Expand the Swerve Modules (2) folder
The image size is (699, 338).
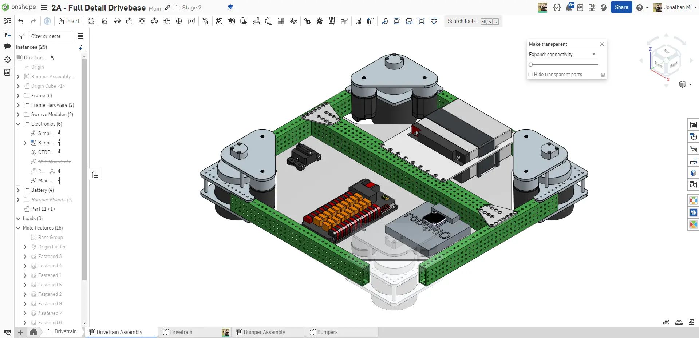(x=18, y=115)
